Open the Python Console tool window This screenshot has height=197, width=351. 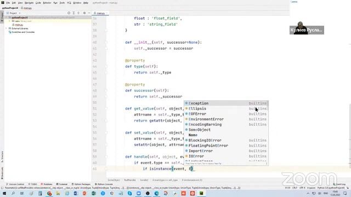pyautogui.click(x=104, y=184)
